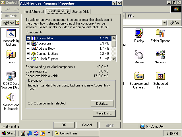
Task: Open Accessibility Options icon in Control Panel
Action: tap(11, 34)
